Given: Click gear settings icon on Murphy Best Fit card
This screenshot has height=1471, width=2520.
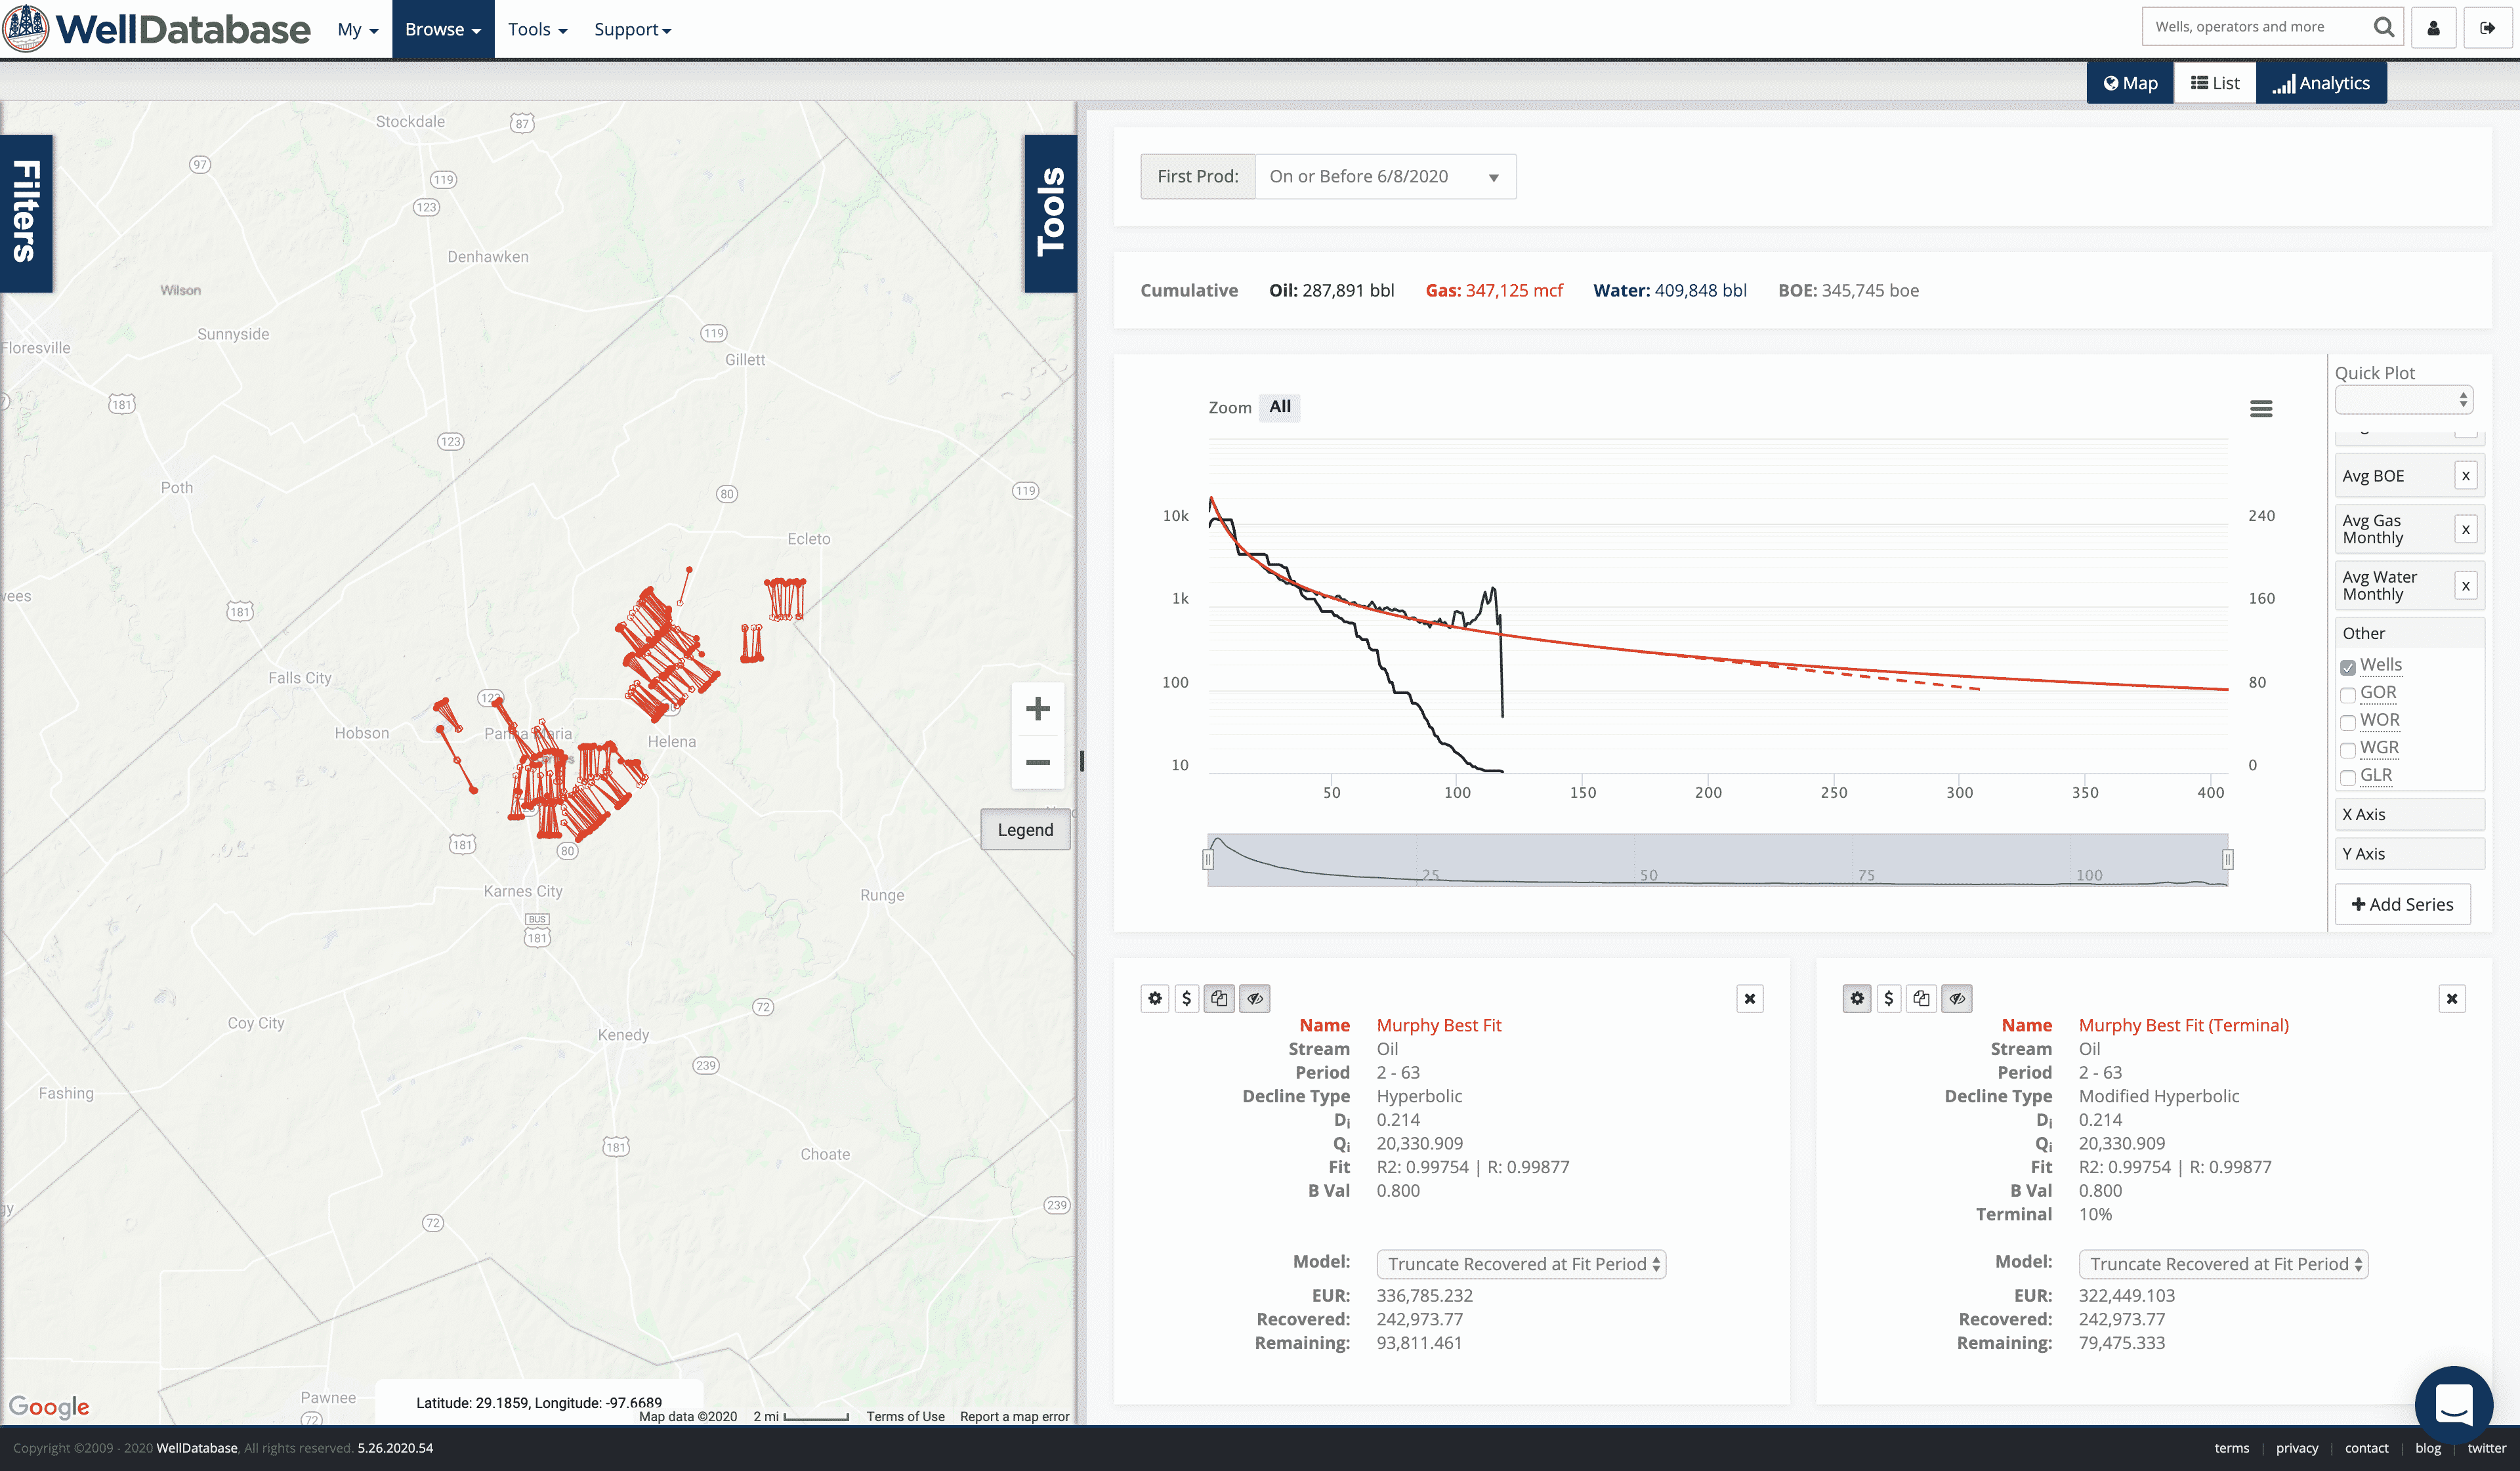Looking at the screenshot, I should click(1155, 998).
